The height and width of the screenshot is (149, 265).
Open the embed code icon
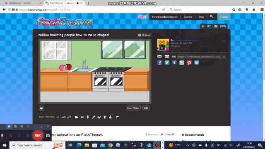pos(167,56)
